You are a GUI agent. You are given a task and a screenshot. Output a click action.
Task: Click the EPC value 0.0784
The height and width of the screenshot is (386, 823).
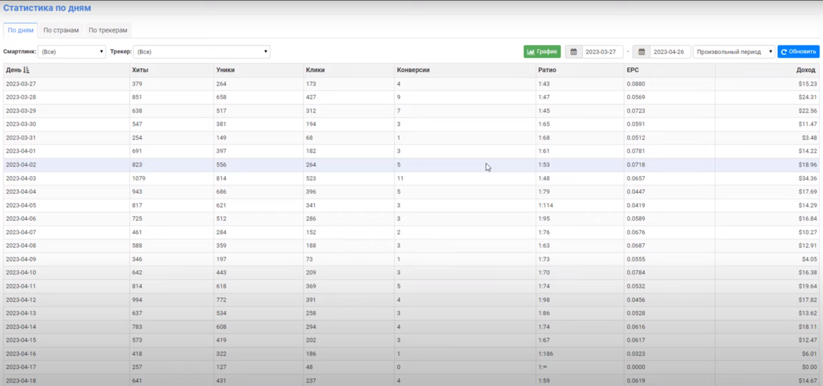tap(636, 273)
